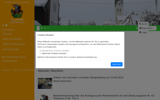Expand Politik und Verwaltung submenu
160x100 pixels.
(x=32, y=44)
